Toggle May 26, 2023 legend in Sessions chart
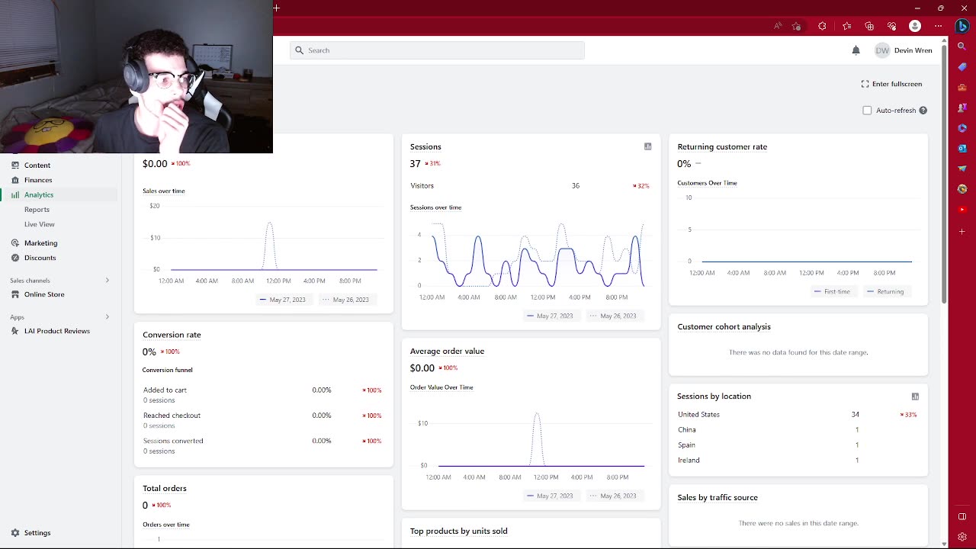The image size is (976, 549). click(613, 316)
